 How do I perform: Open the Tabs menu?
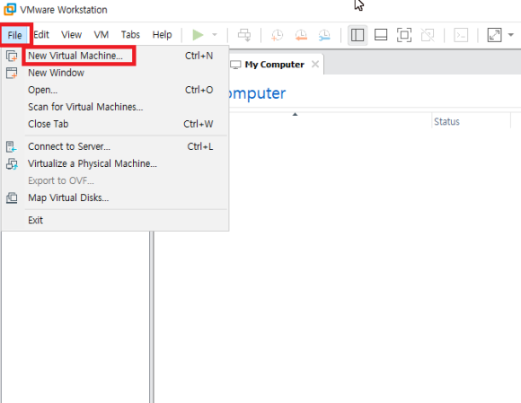pyautogui.click(x=130, y=34)
